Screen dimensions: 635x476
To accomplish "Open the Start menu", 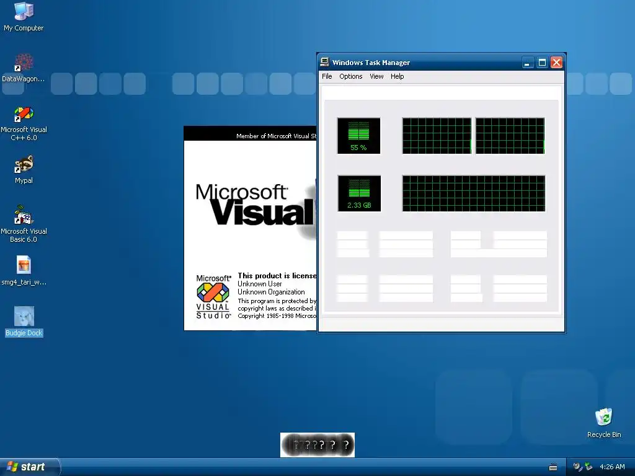I will coord(30,467).
